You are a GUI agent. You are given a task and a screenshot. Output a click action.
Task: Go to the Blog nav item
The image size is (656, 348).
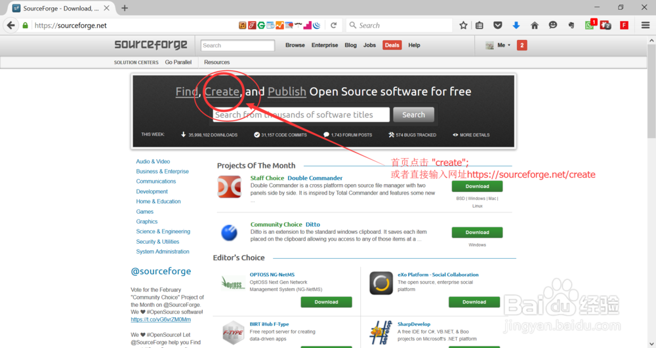[x=350, y=45]
